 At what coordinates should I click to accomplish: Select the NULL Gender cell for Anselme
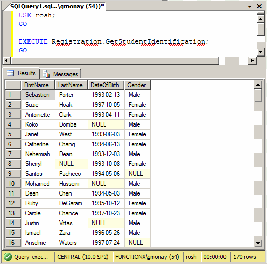point(137,243)
